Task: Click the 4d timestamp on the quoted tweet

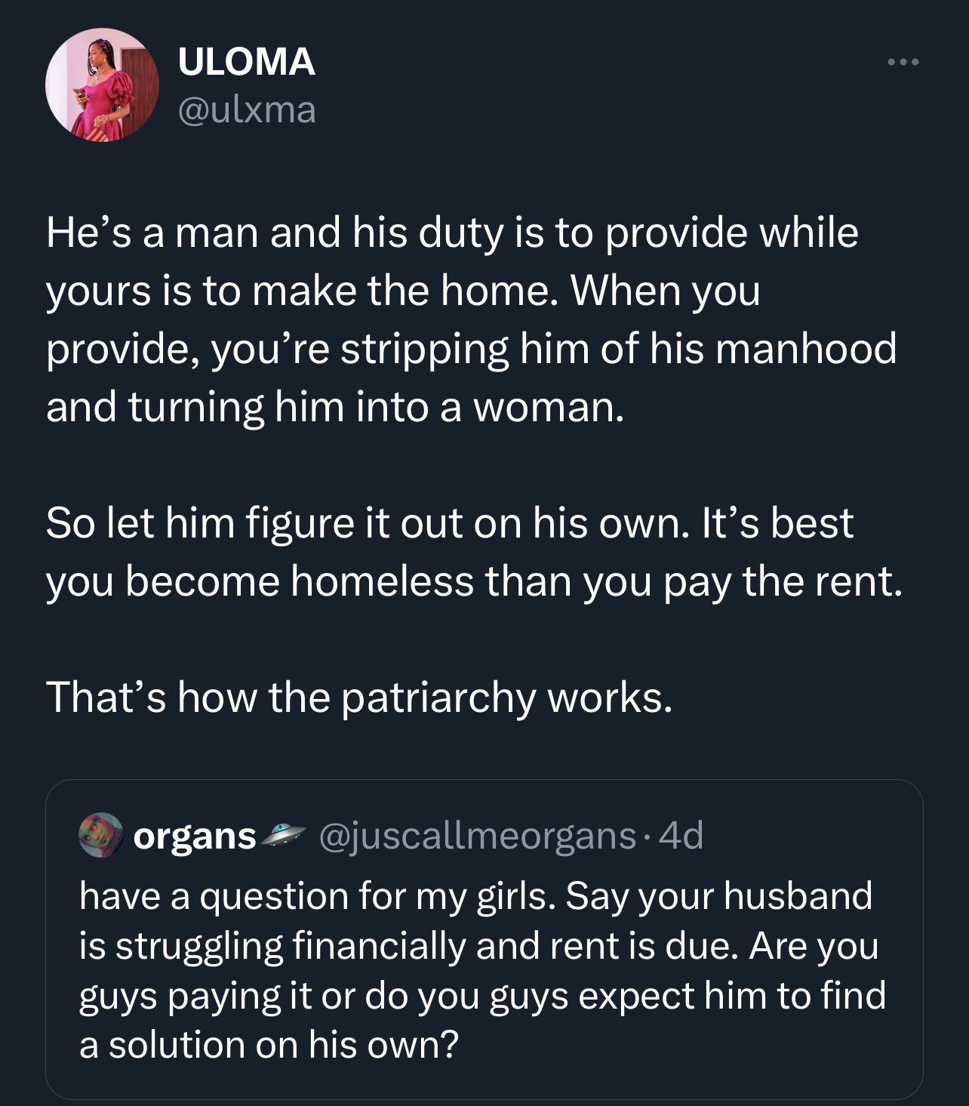Action: point(681,836)
